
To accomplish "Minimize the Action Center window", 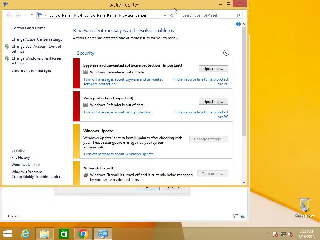I will pyautogui.click(x=220, y=4).
